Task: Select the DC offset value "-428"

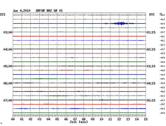Action: 162,70
